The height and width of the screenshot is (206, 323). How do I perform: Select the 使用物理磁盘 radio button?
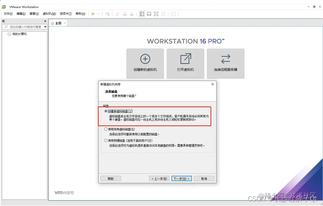[106, 141]
